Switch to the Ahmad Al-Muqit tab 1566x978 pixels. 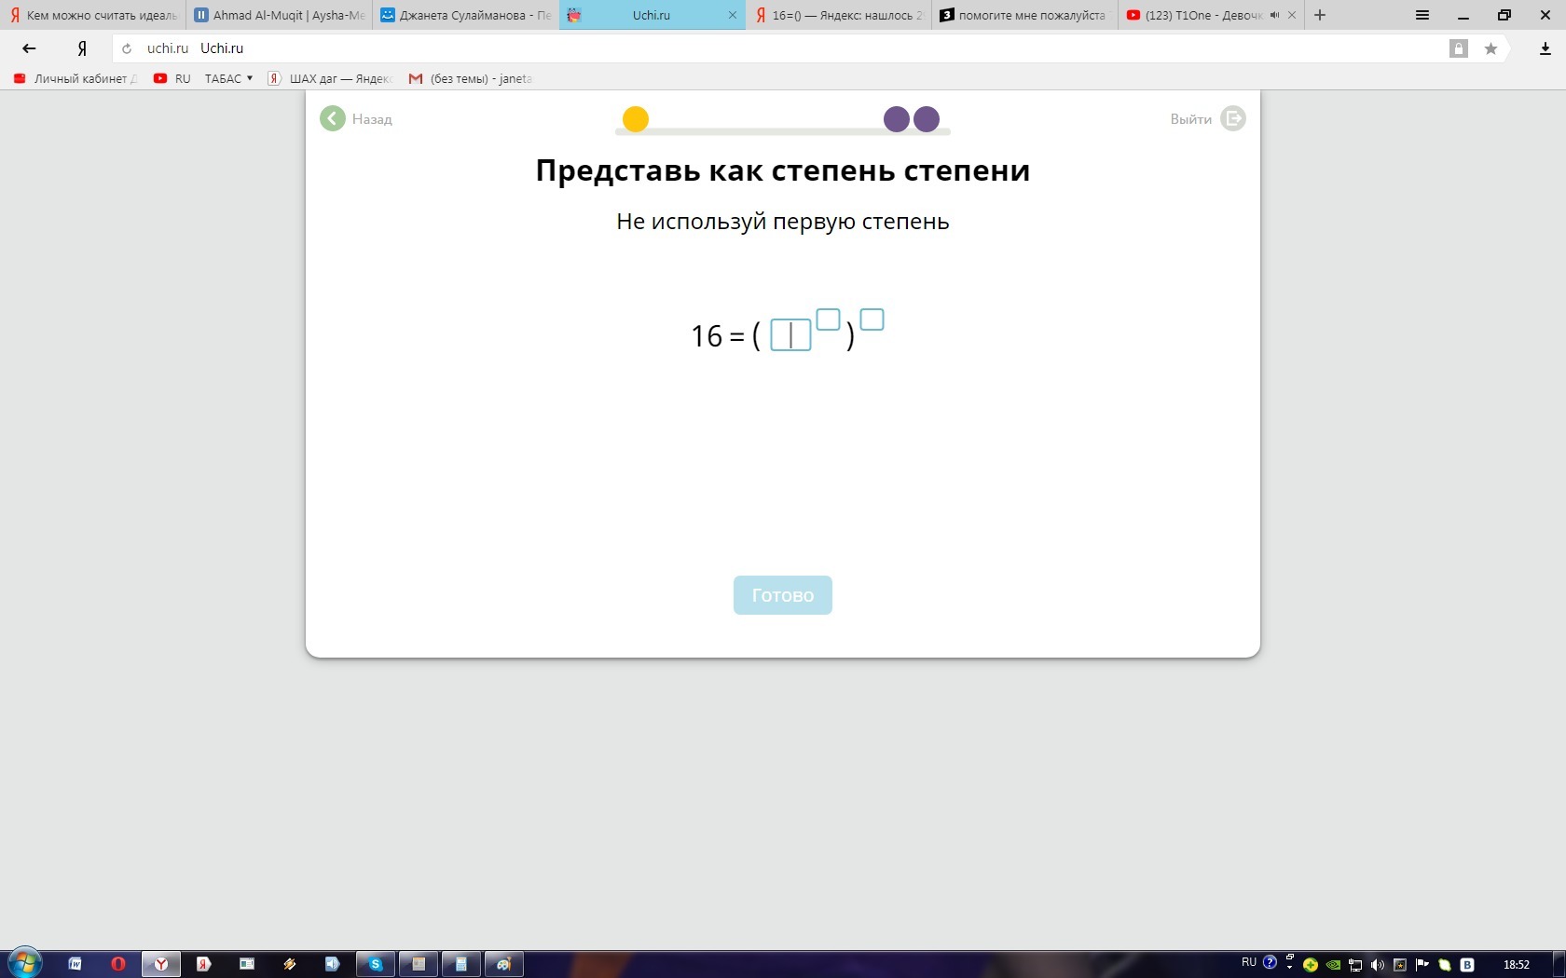280,15
